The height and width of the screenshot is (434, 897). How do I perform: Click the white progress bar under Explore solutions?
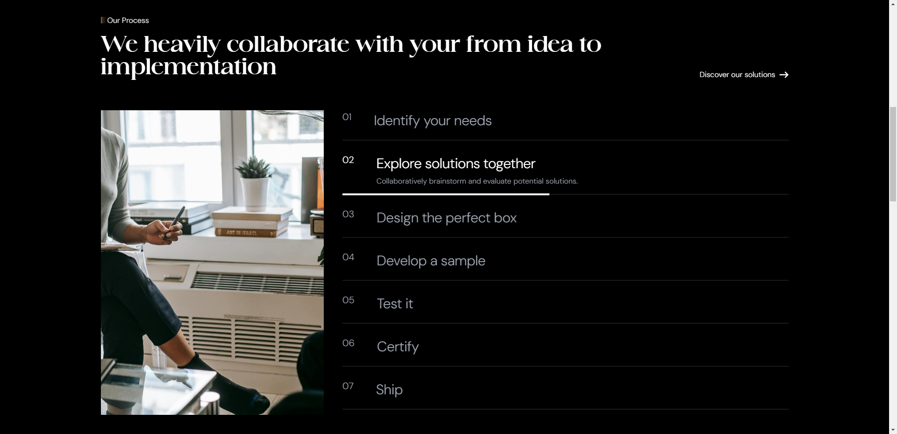point(446,194)
